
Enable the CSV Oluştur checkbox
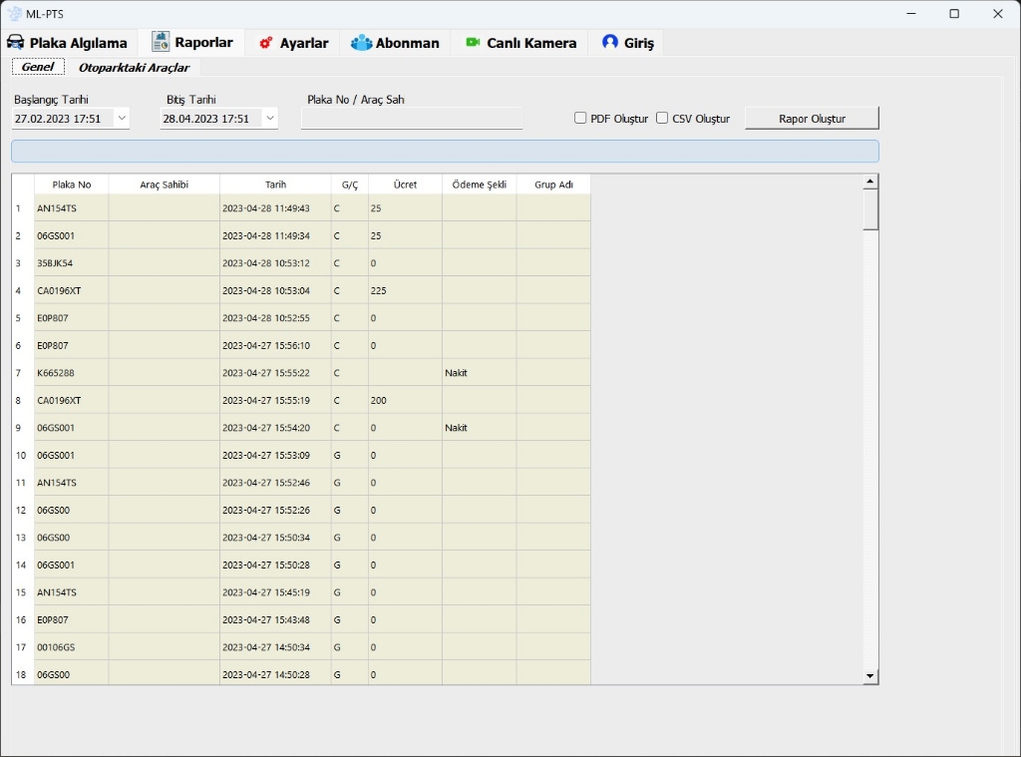[x=662, y=118]
